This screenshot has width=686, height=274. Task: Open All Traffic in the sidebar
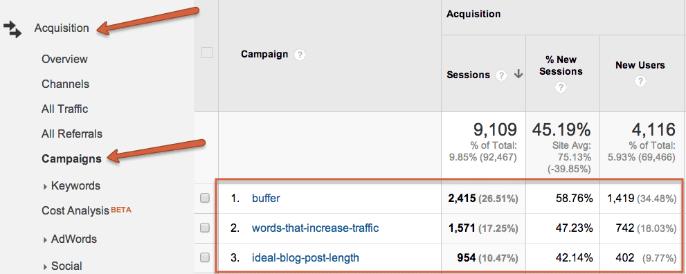tap(65, 109)
